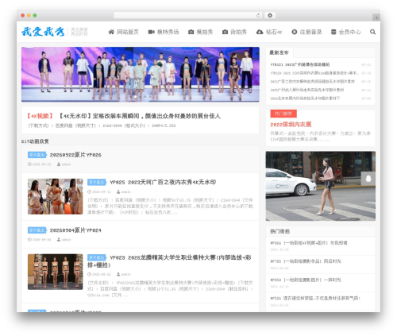Open the 街拍秀 menu item

pos(234,32)
